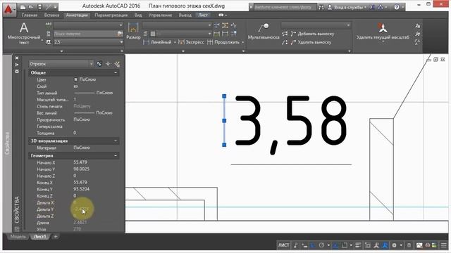The height and width of the screenshot is (253, 451).
Task: Switch to the Модель layout tab
Action: tap(18, 237)
